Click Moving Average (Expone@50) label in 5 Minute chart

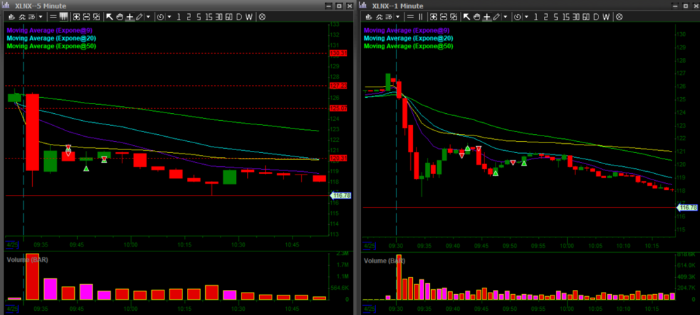coord(51,46)
